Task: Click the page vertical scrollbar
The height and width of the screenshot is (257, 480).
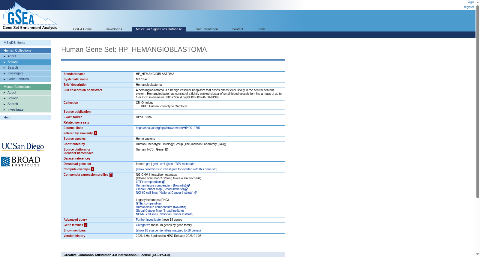Action: [x=478, y=102]
